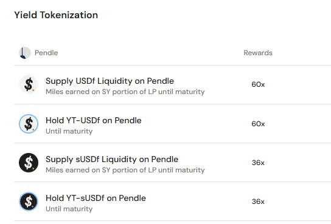This screenshot has height=224, width=331.
Task: Select the Pendle label in table header
Action: [46, 53]
